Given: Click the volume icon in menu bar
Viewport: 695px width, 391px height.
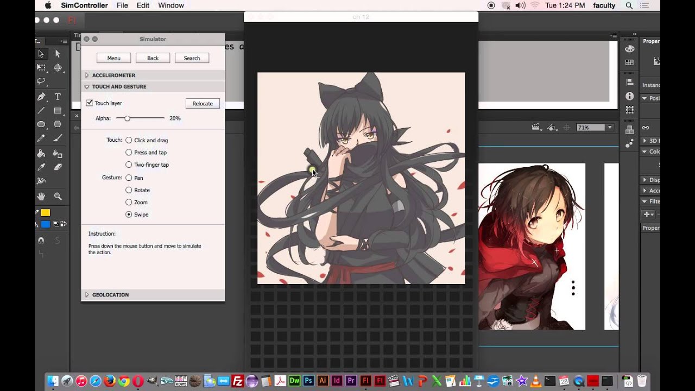Looking at the screenshot, I should click(520, 5).
